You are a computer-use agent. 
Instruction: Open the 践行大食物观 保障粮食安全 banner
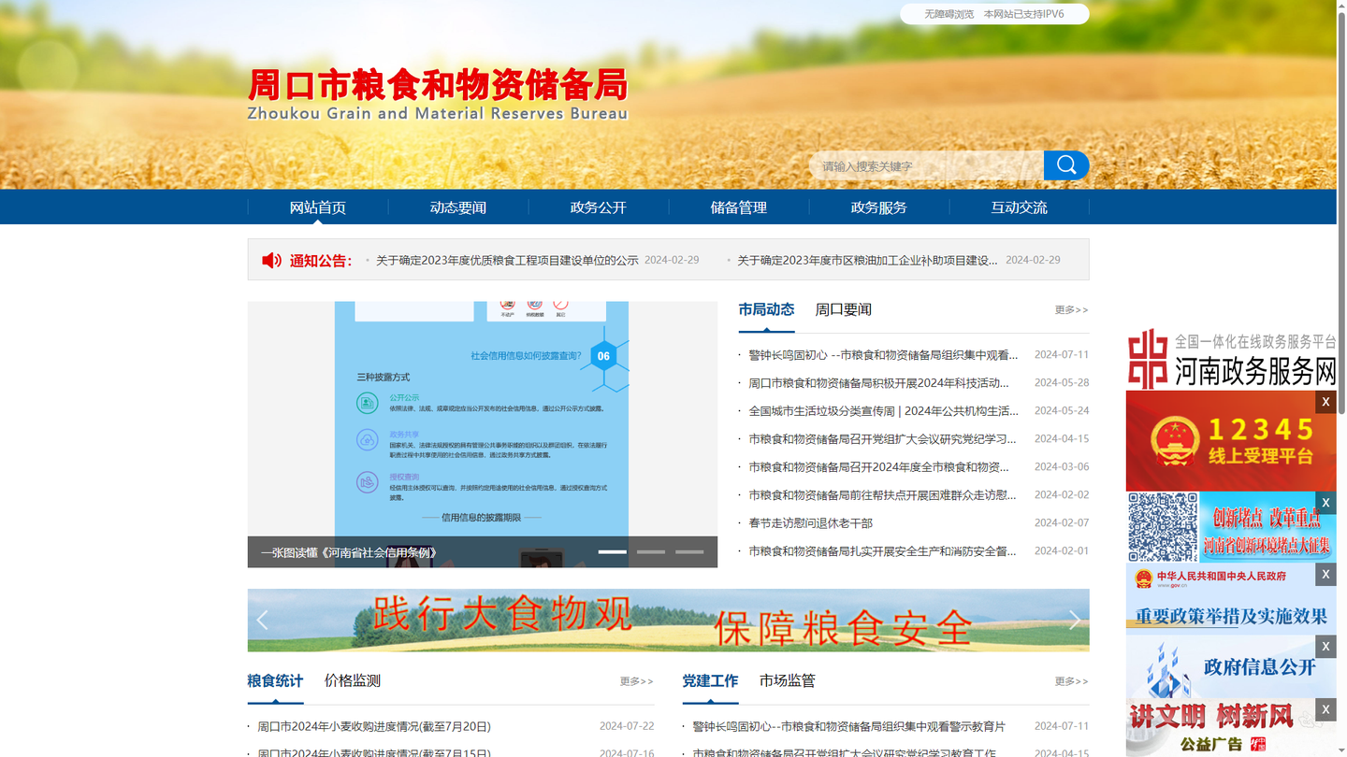pyautogui.click(x=668, y=620)
